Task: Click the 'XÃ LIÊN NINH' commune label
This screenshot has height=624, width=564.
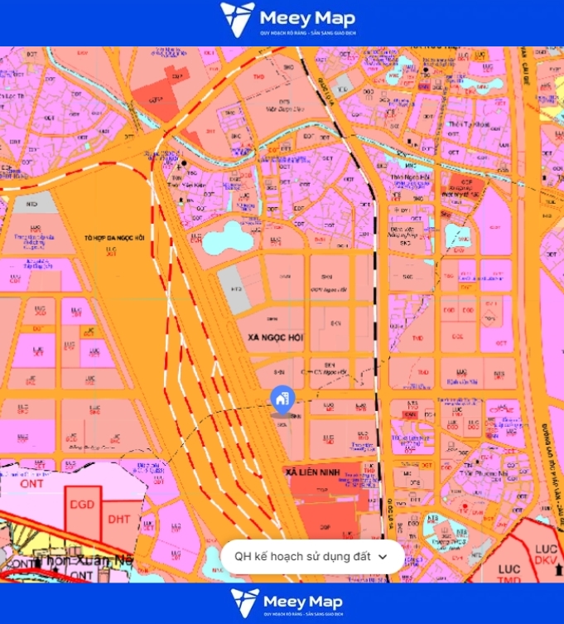Action: pos(312,472)
